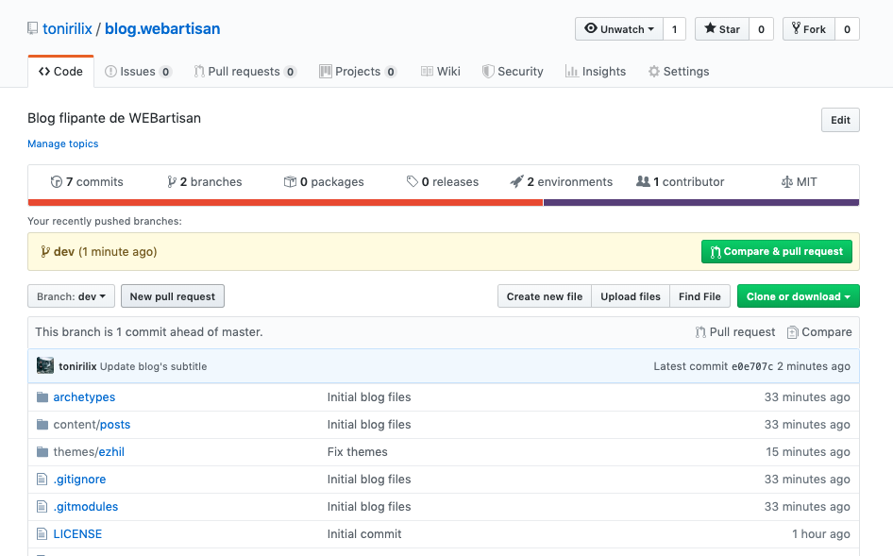Click Initial commit message on LICENSE row

(364, 533)
